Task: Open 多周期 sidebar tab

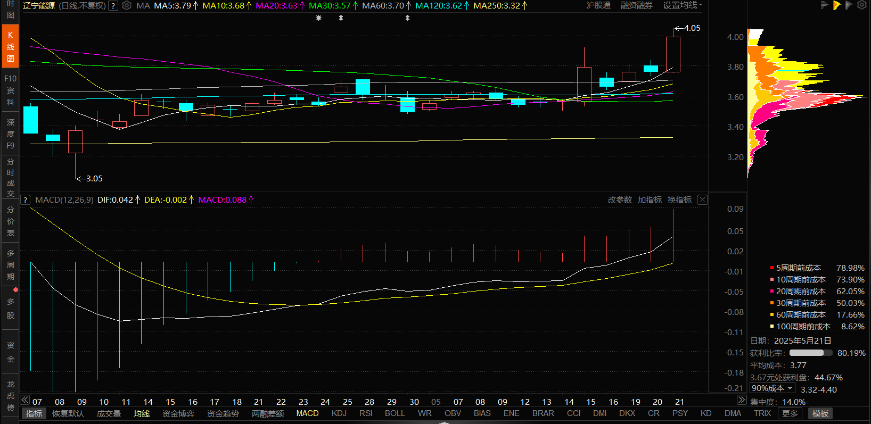Action: pos(10,265)
